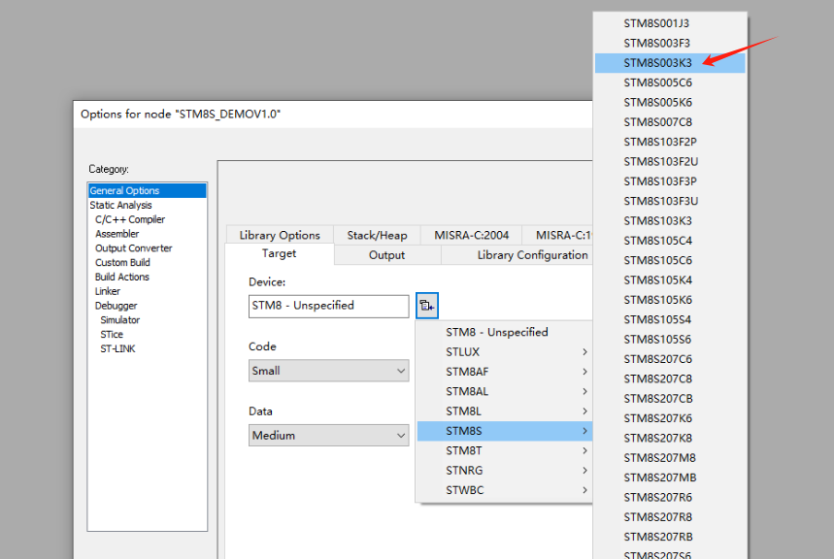This screenshot has height=559, width=834.
Task: Expand the STLUX device submenu
Action: pyautogui.click(x=504, y=352)
